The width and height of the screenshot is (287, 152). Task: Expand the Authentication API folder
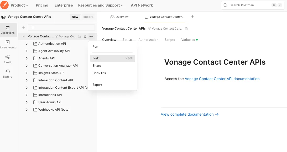tap(27, 44)
